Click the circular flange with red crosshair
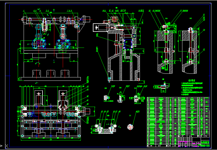This screenshot has width=217, height=150. (115, 19)
